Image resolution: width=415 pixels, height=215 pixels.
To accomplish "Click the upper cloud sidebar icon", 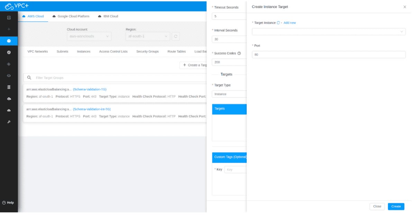I will [x=9, y=99].
